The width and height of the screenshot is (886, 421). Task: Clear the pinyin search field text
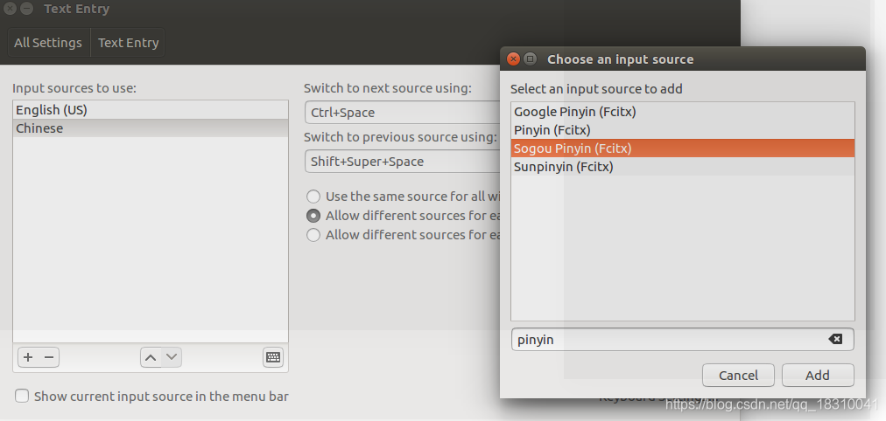(835, 339)
